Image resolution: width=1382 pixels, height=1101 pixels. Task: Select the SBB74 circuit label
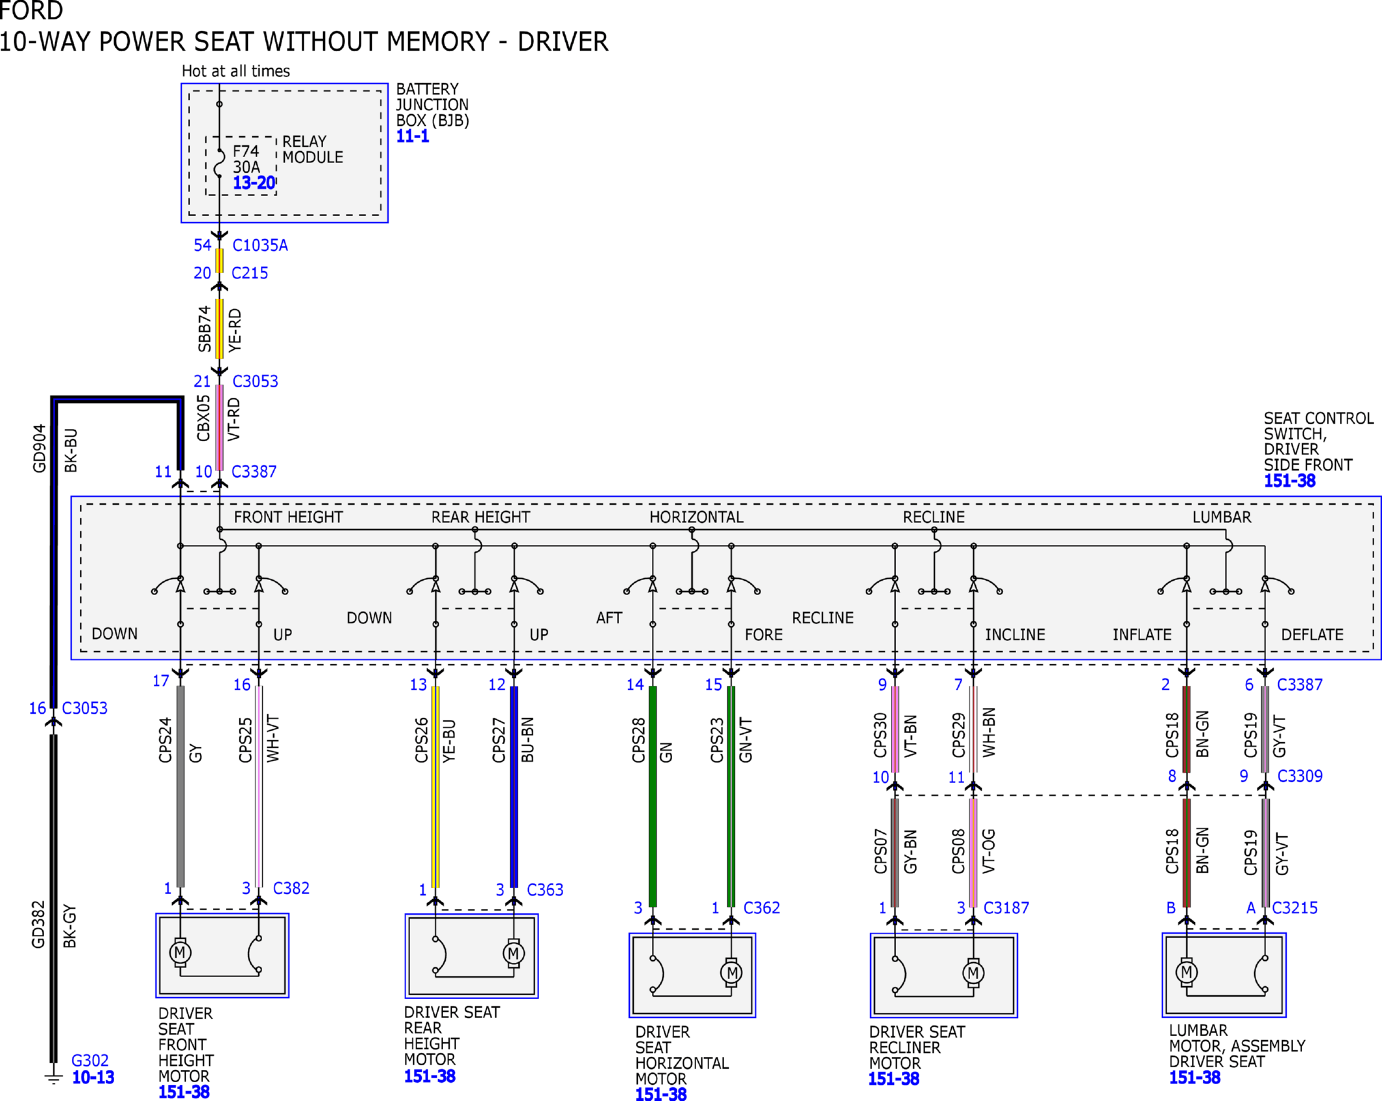205,329
